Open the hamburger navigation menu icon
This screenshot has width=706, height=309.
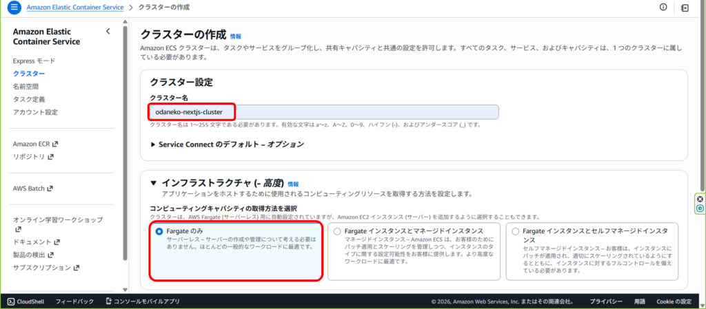coord(14,8)
